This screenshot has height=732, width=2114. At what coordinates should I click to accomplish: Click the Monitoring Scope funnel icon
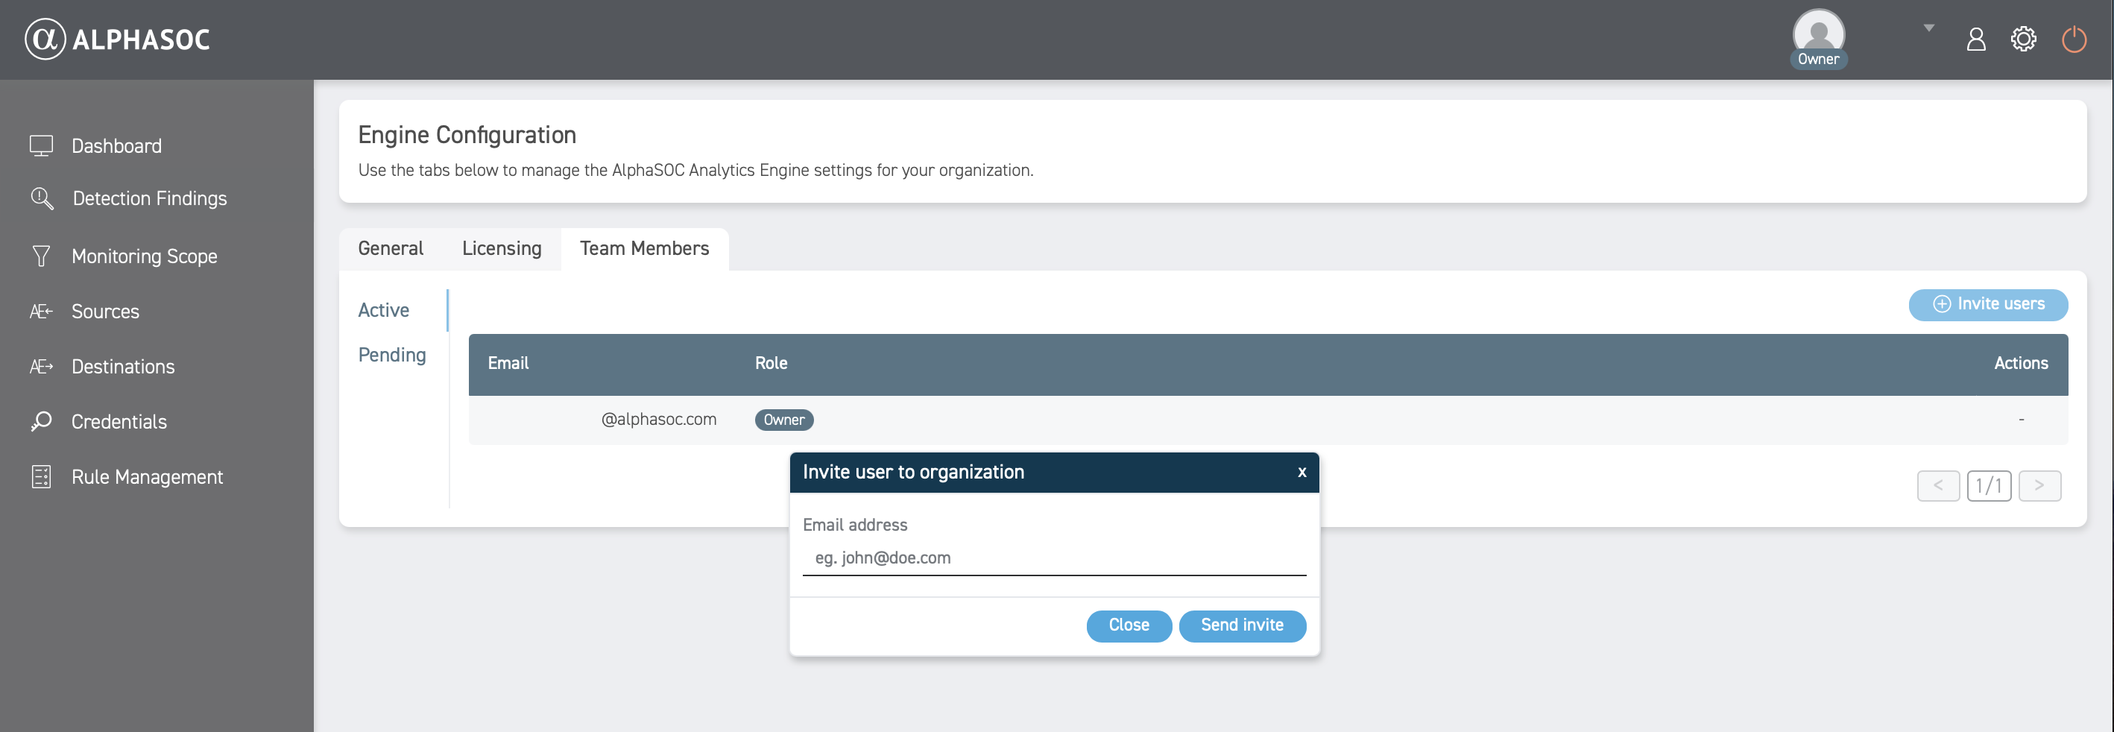tap(41, 257)
